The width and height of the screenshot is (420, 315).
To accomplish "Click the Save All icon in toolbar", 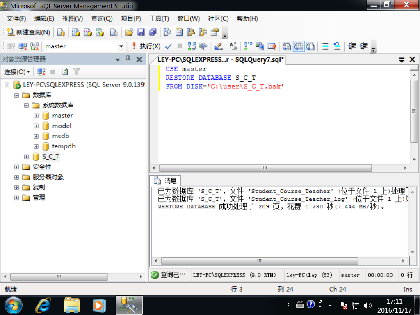I will pos(153,32).
